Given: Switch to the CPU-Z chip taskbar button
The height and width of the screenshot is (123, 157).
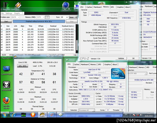Looking at the screenshot, I should coord(61,115).
